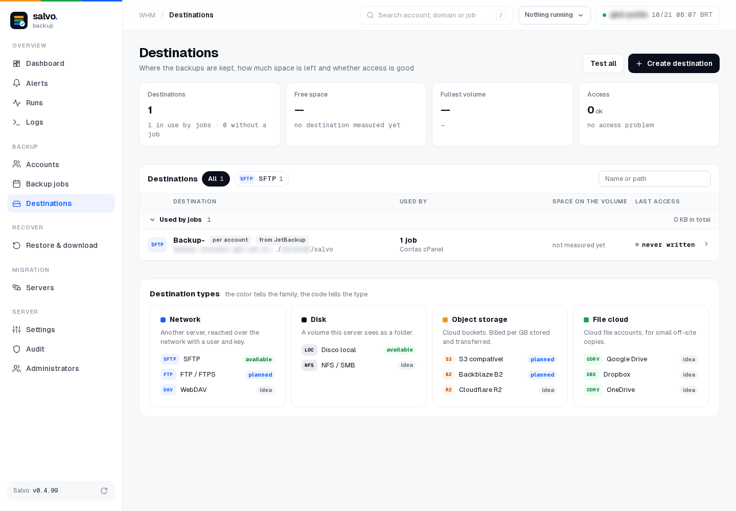Image resolution: width=736 pixels, height=511 pixels.
Task: Click the refresh icon next to Salvo version
Action: point(104,491)
